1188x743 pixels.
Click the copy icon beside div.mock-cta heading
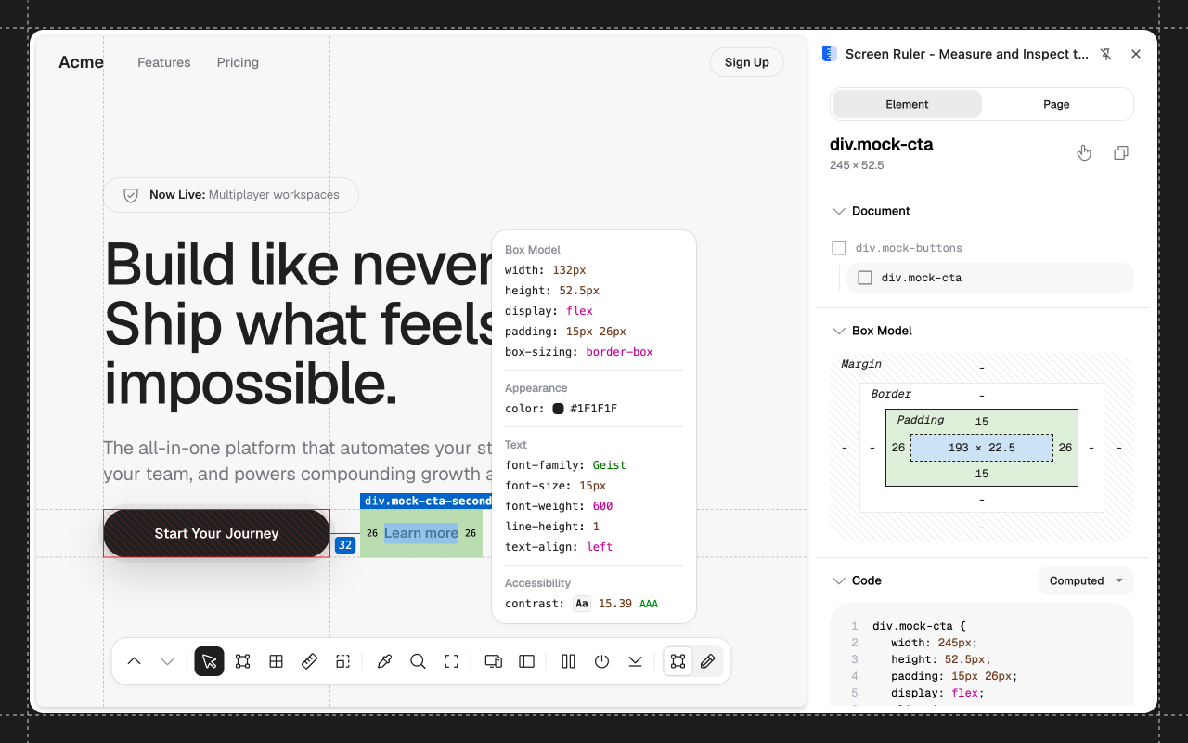[x=1121, y=153]
